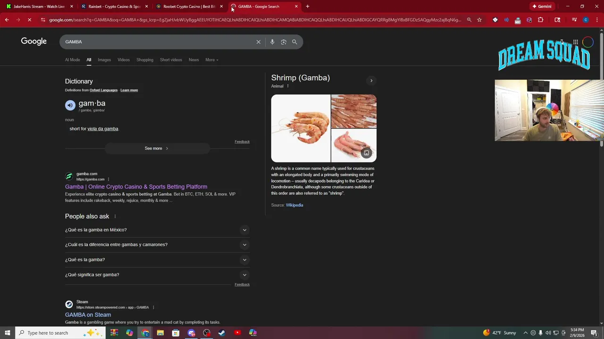This screenshot has width=604, height=339.
Task: Clear the search box with the X icon
Action: pos(258,42)
